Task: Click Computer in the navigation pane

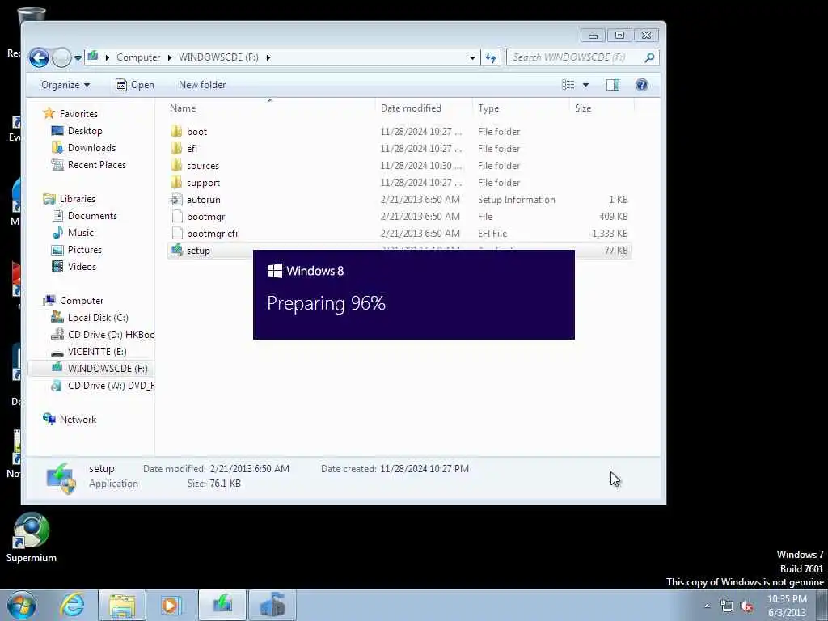Action: (82, 301)
